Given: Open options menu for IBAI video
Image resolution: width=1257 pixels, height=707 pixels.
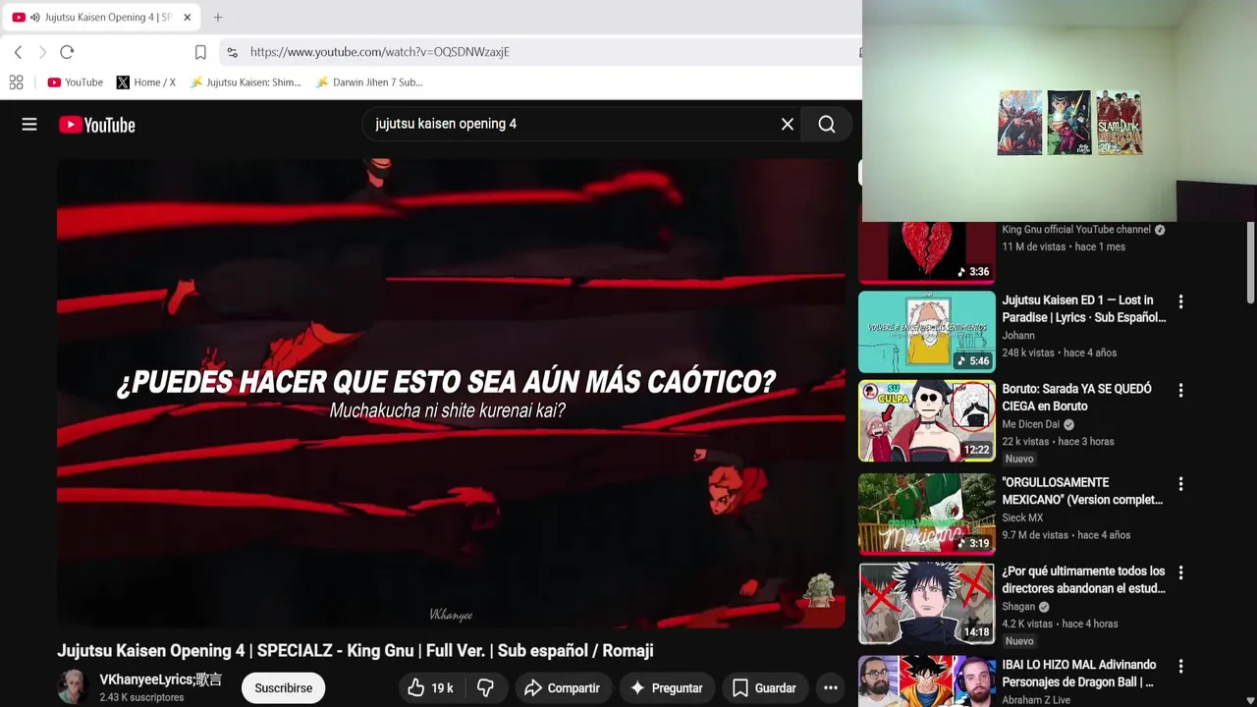Looking at the screenshot, I should click(1180, 667).
